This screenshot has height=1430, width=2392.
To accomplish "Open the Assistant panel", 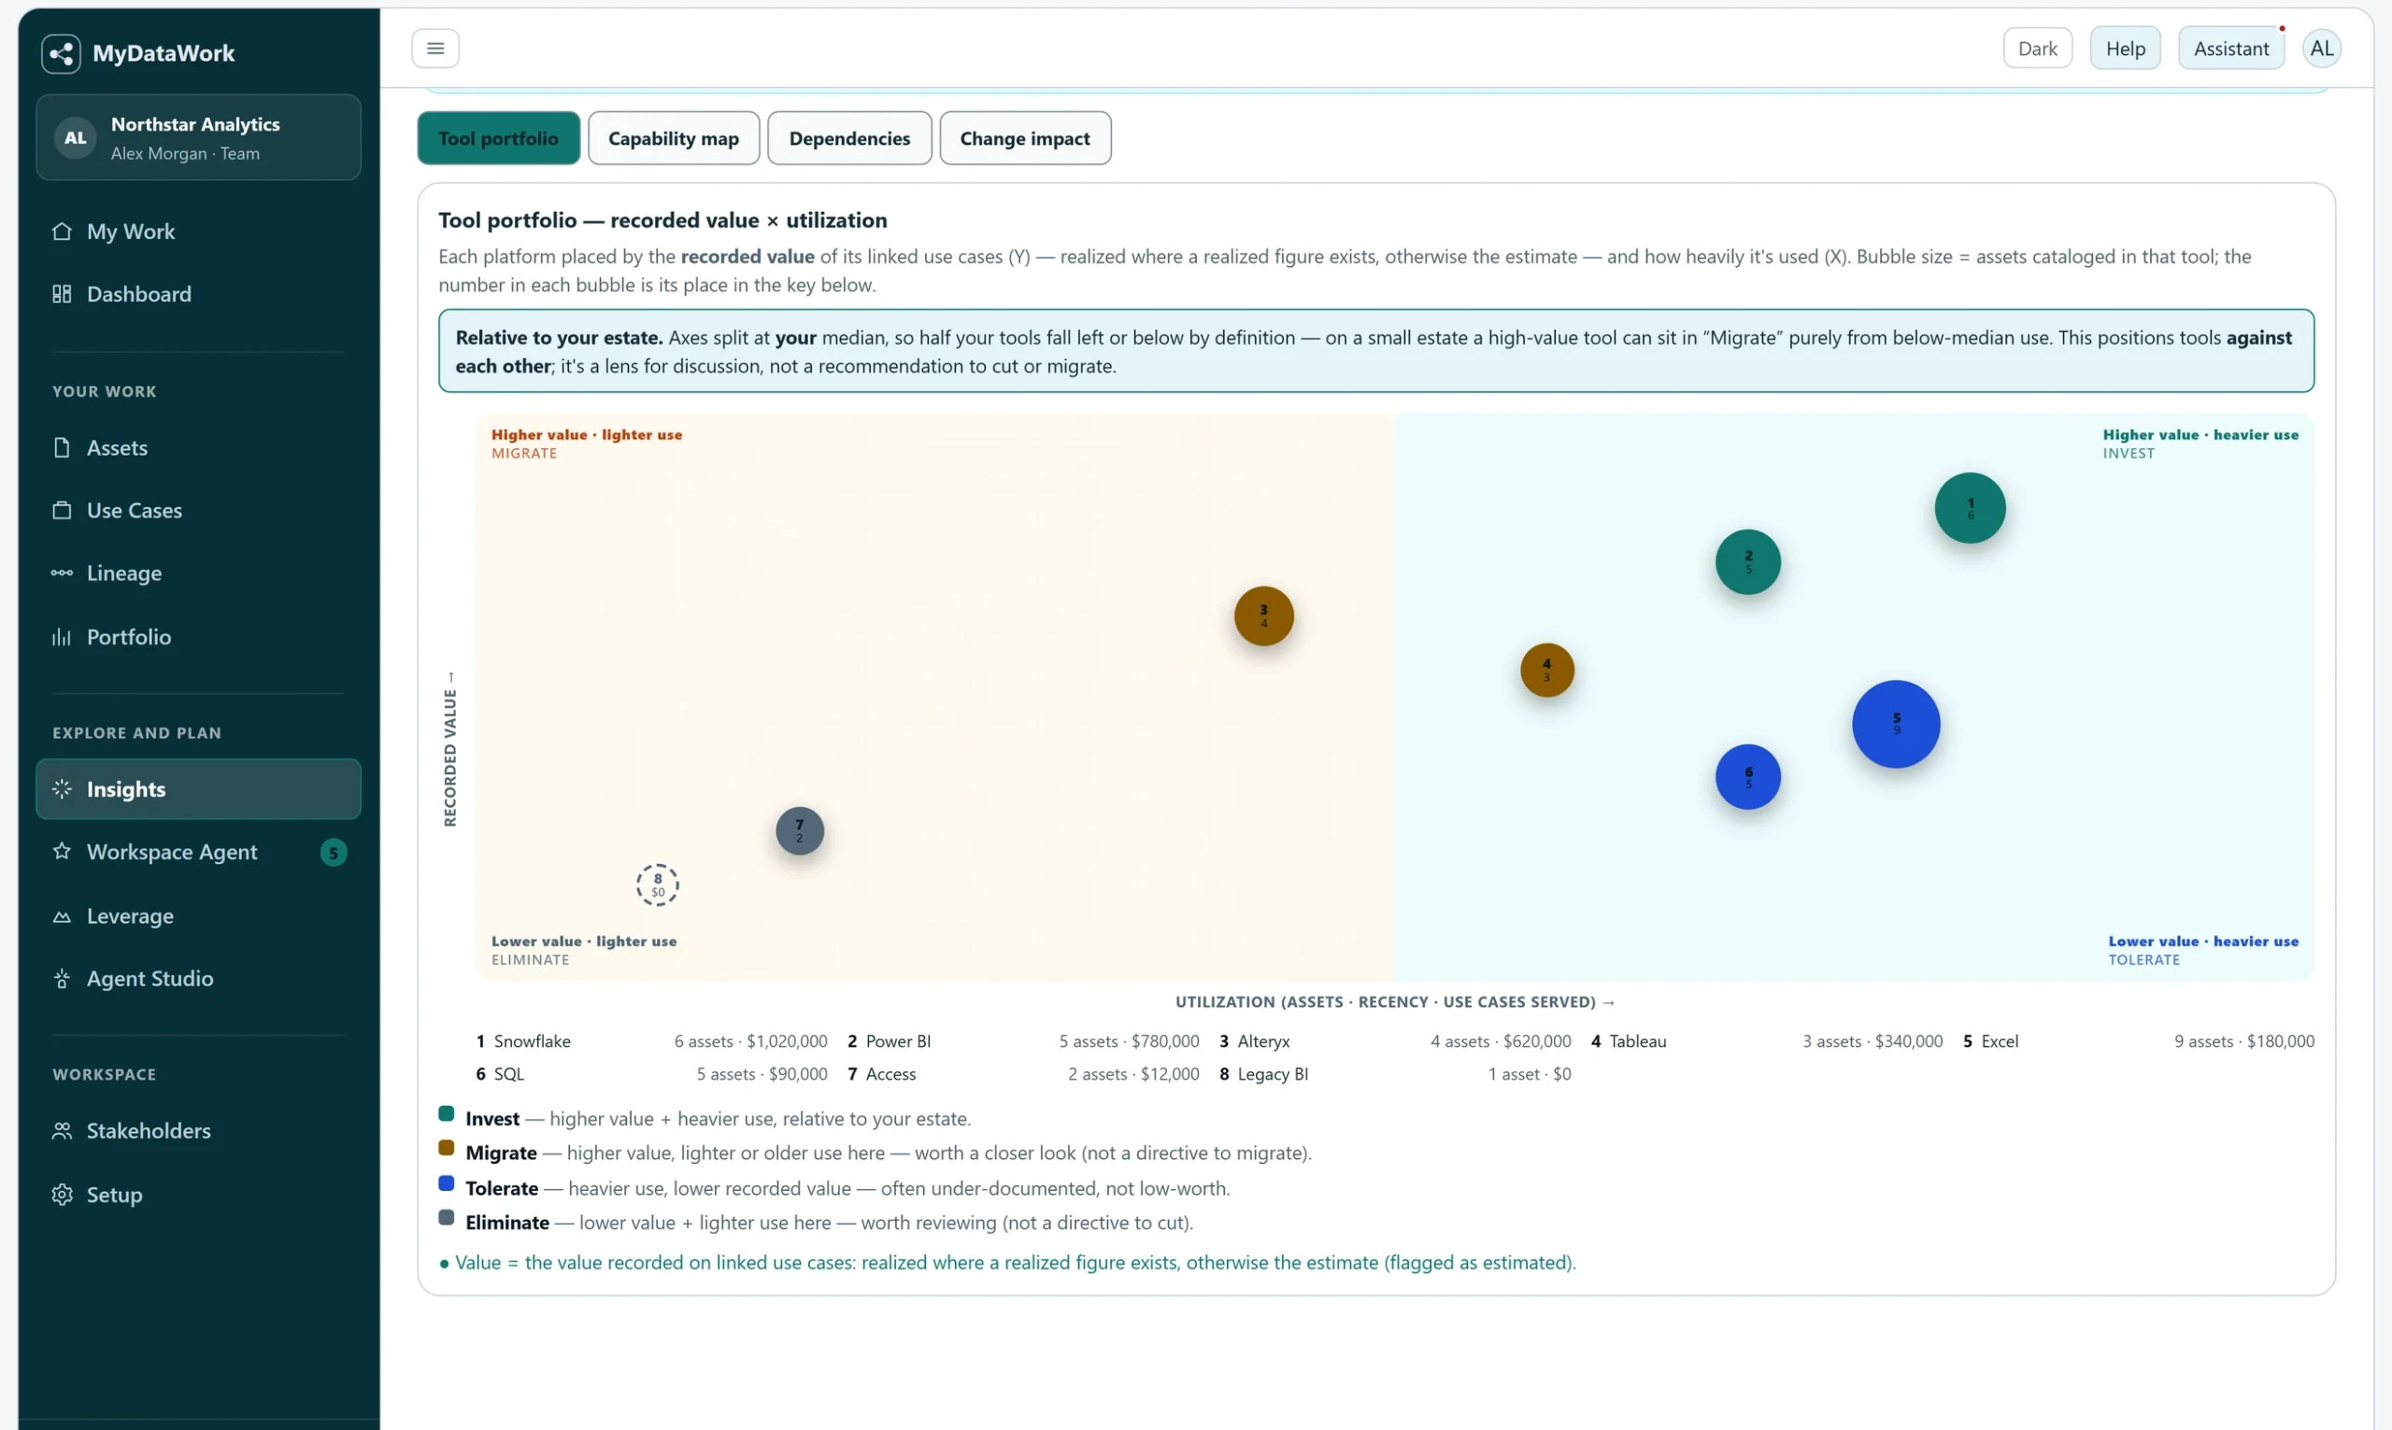I will tap(2231, 49).
